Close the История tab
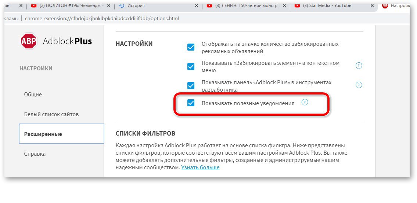Viewport: 417px width, 203px height. (x=196, y=5)
